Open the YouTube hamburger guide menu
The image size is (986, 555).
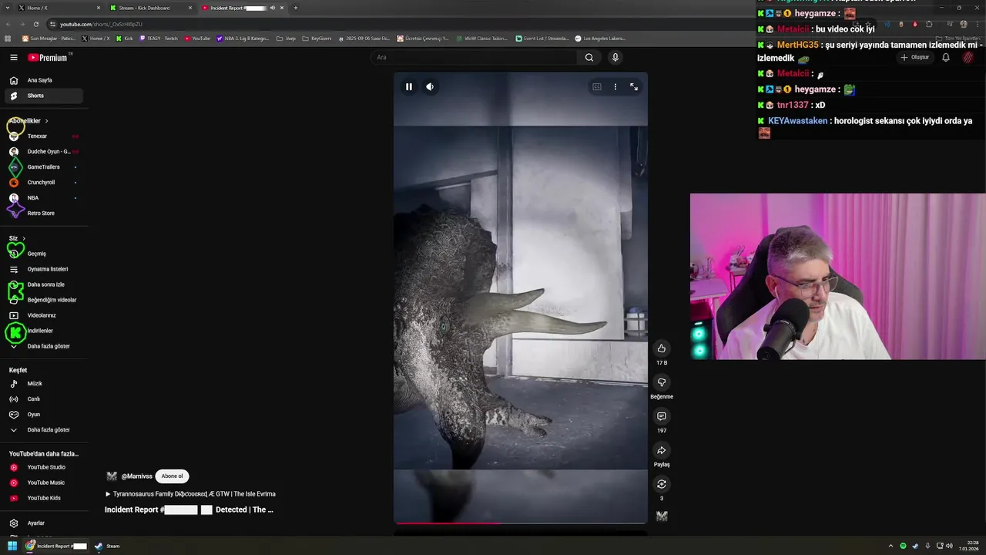pyautogui.click(x=14, y=57)
